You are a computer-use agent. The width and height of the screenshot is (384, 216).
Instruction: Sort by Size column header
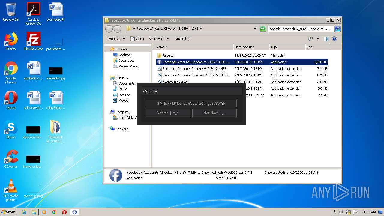[x=317, y=47]
